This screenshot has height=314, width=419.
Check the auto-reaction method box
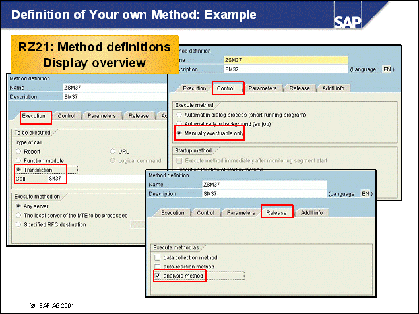[x=157, y=267]
